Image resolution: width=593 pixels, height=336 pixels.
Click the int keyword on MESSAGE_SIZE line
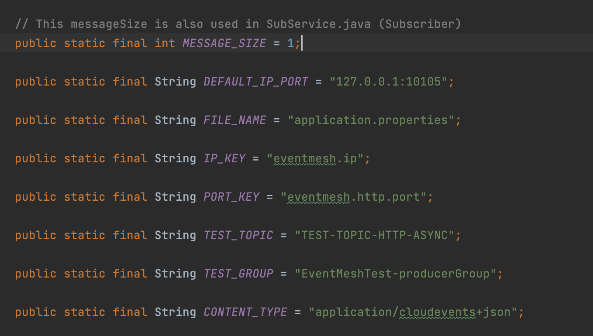pyautogui.click(x=165, y=43)
